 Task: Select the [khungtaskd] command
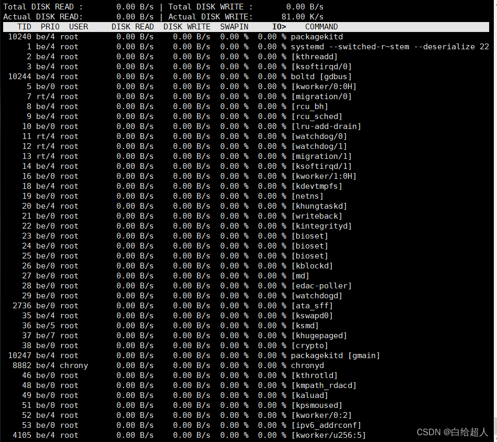click(x=319, y=206)
